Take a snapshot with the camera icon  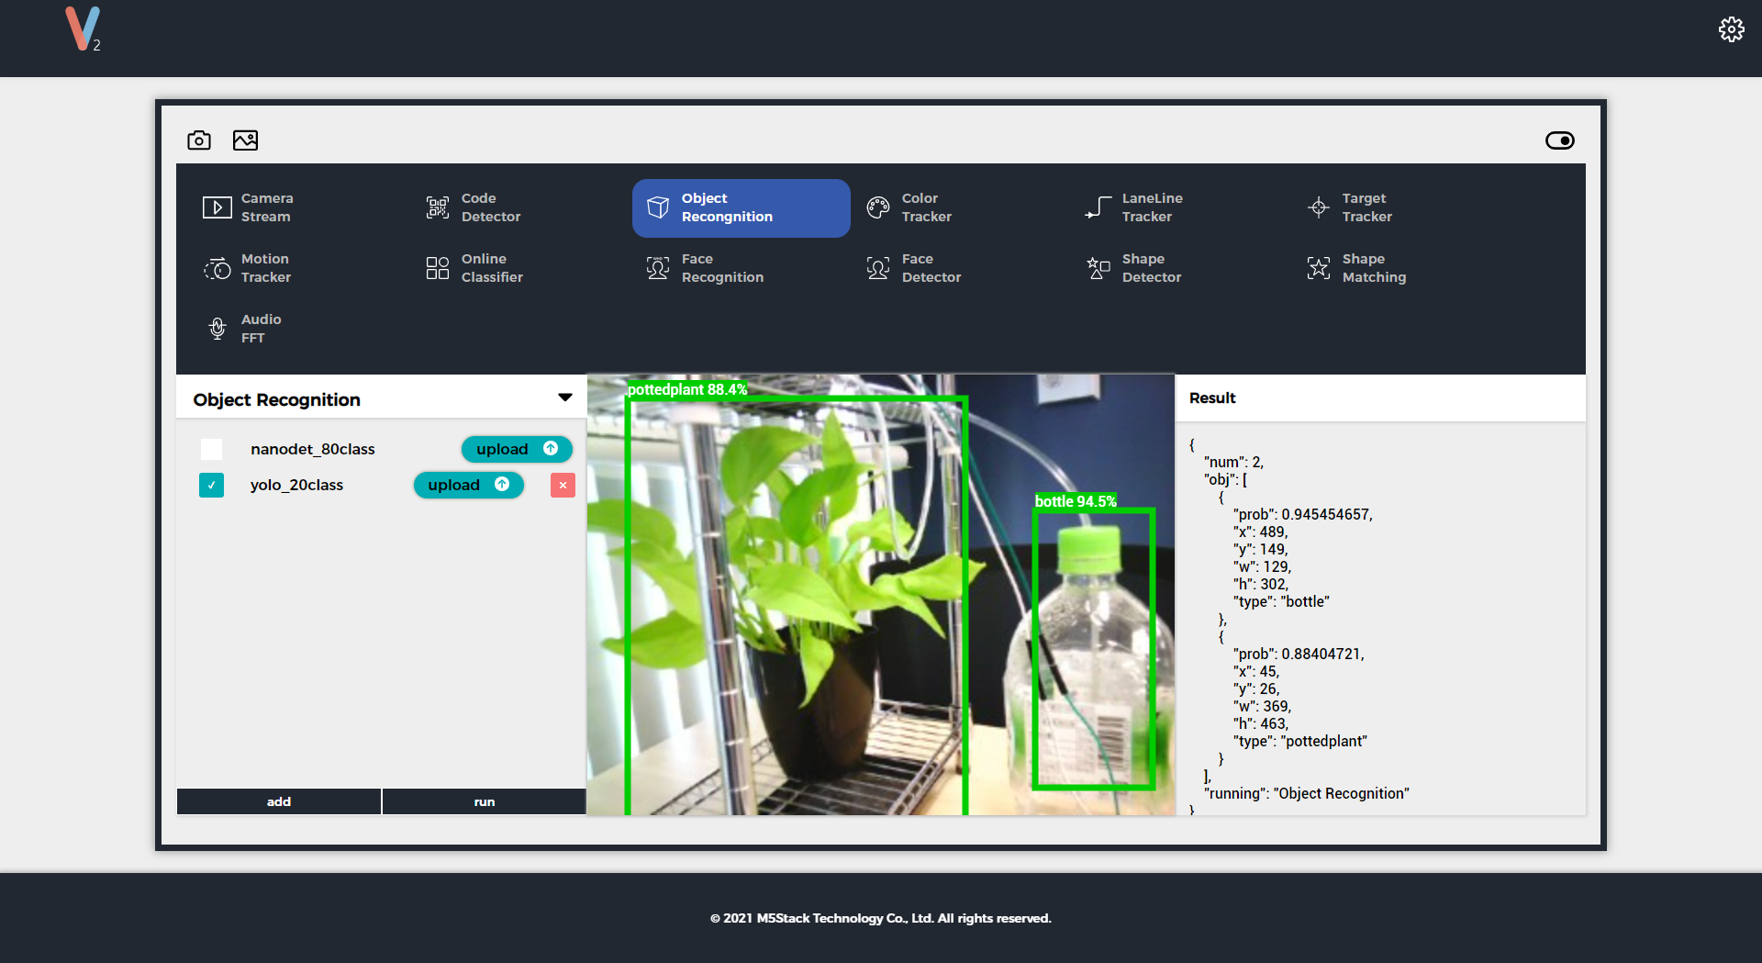199,140
